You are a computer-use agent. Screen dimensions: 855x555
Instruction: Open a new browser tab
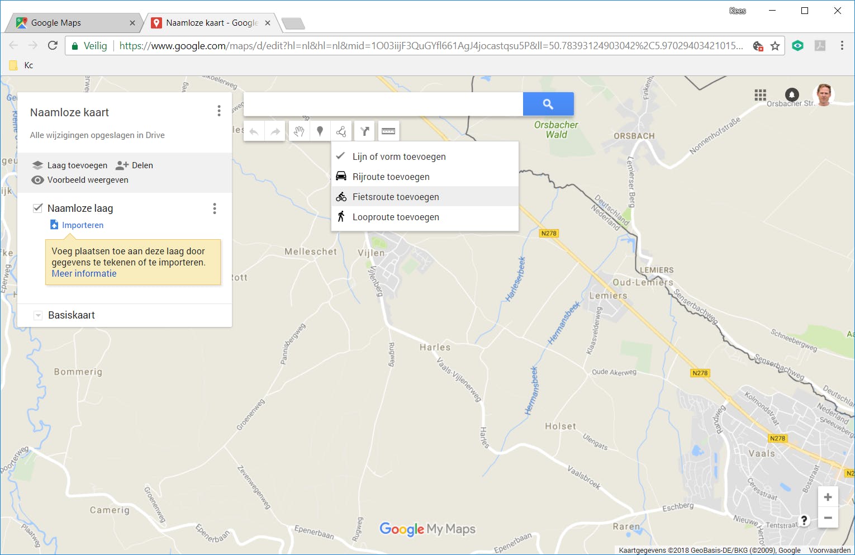293,23
